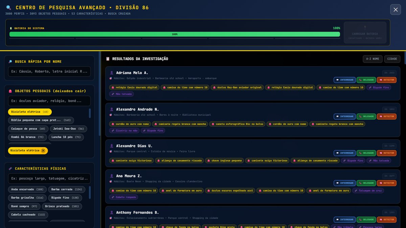Close the research center panel with X
This screenshot has height=228, width=406.
click(396, 9)
